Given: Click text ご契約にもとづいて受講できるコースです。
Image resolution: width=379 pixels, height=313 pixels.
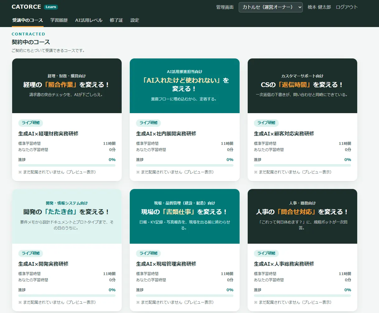Looking at the screenshot, I should pyautogui.click(x=48, y=50).
